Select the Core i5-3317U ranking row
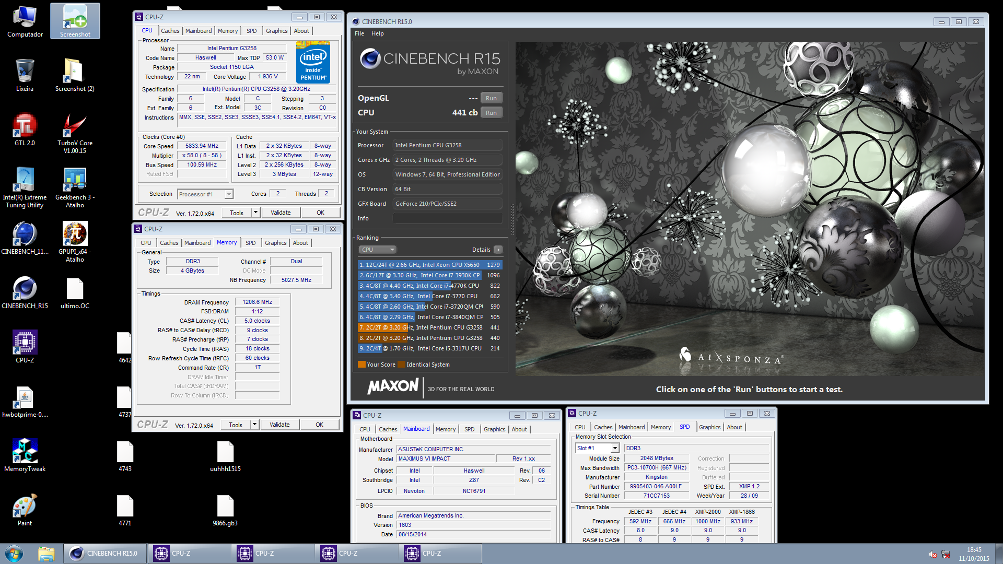 [x=430, y=348]
